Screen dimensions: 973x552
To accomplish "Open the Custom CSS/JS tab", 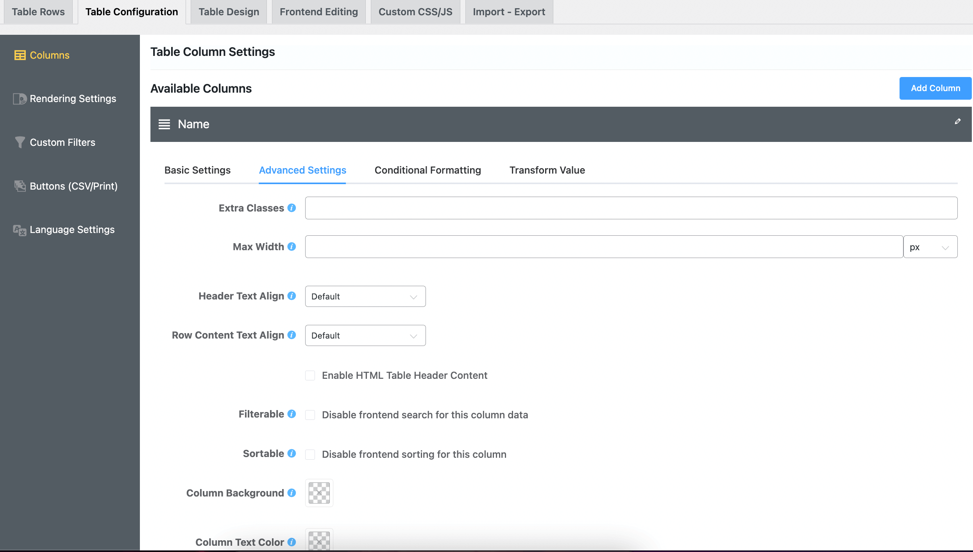I will tap(415, 12).
